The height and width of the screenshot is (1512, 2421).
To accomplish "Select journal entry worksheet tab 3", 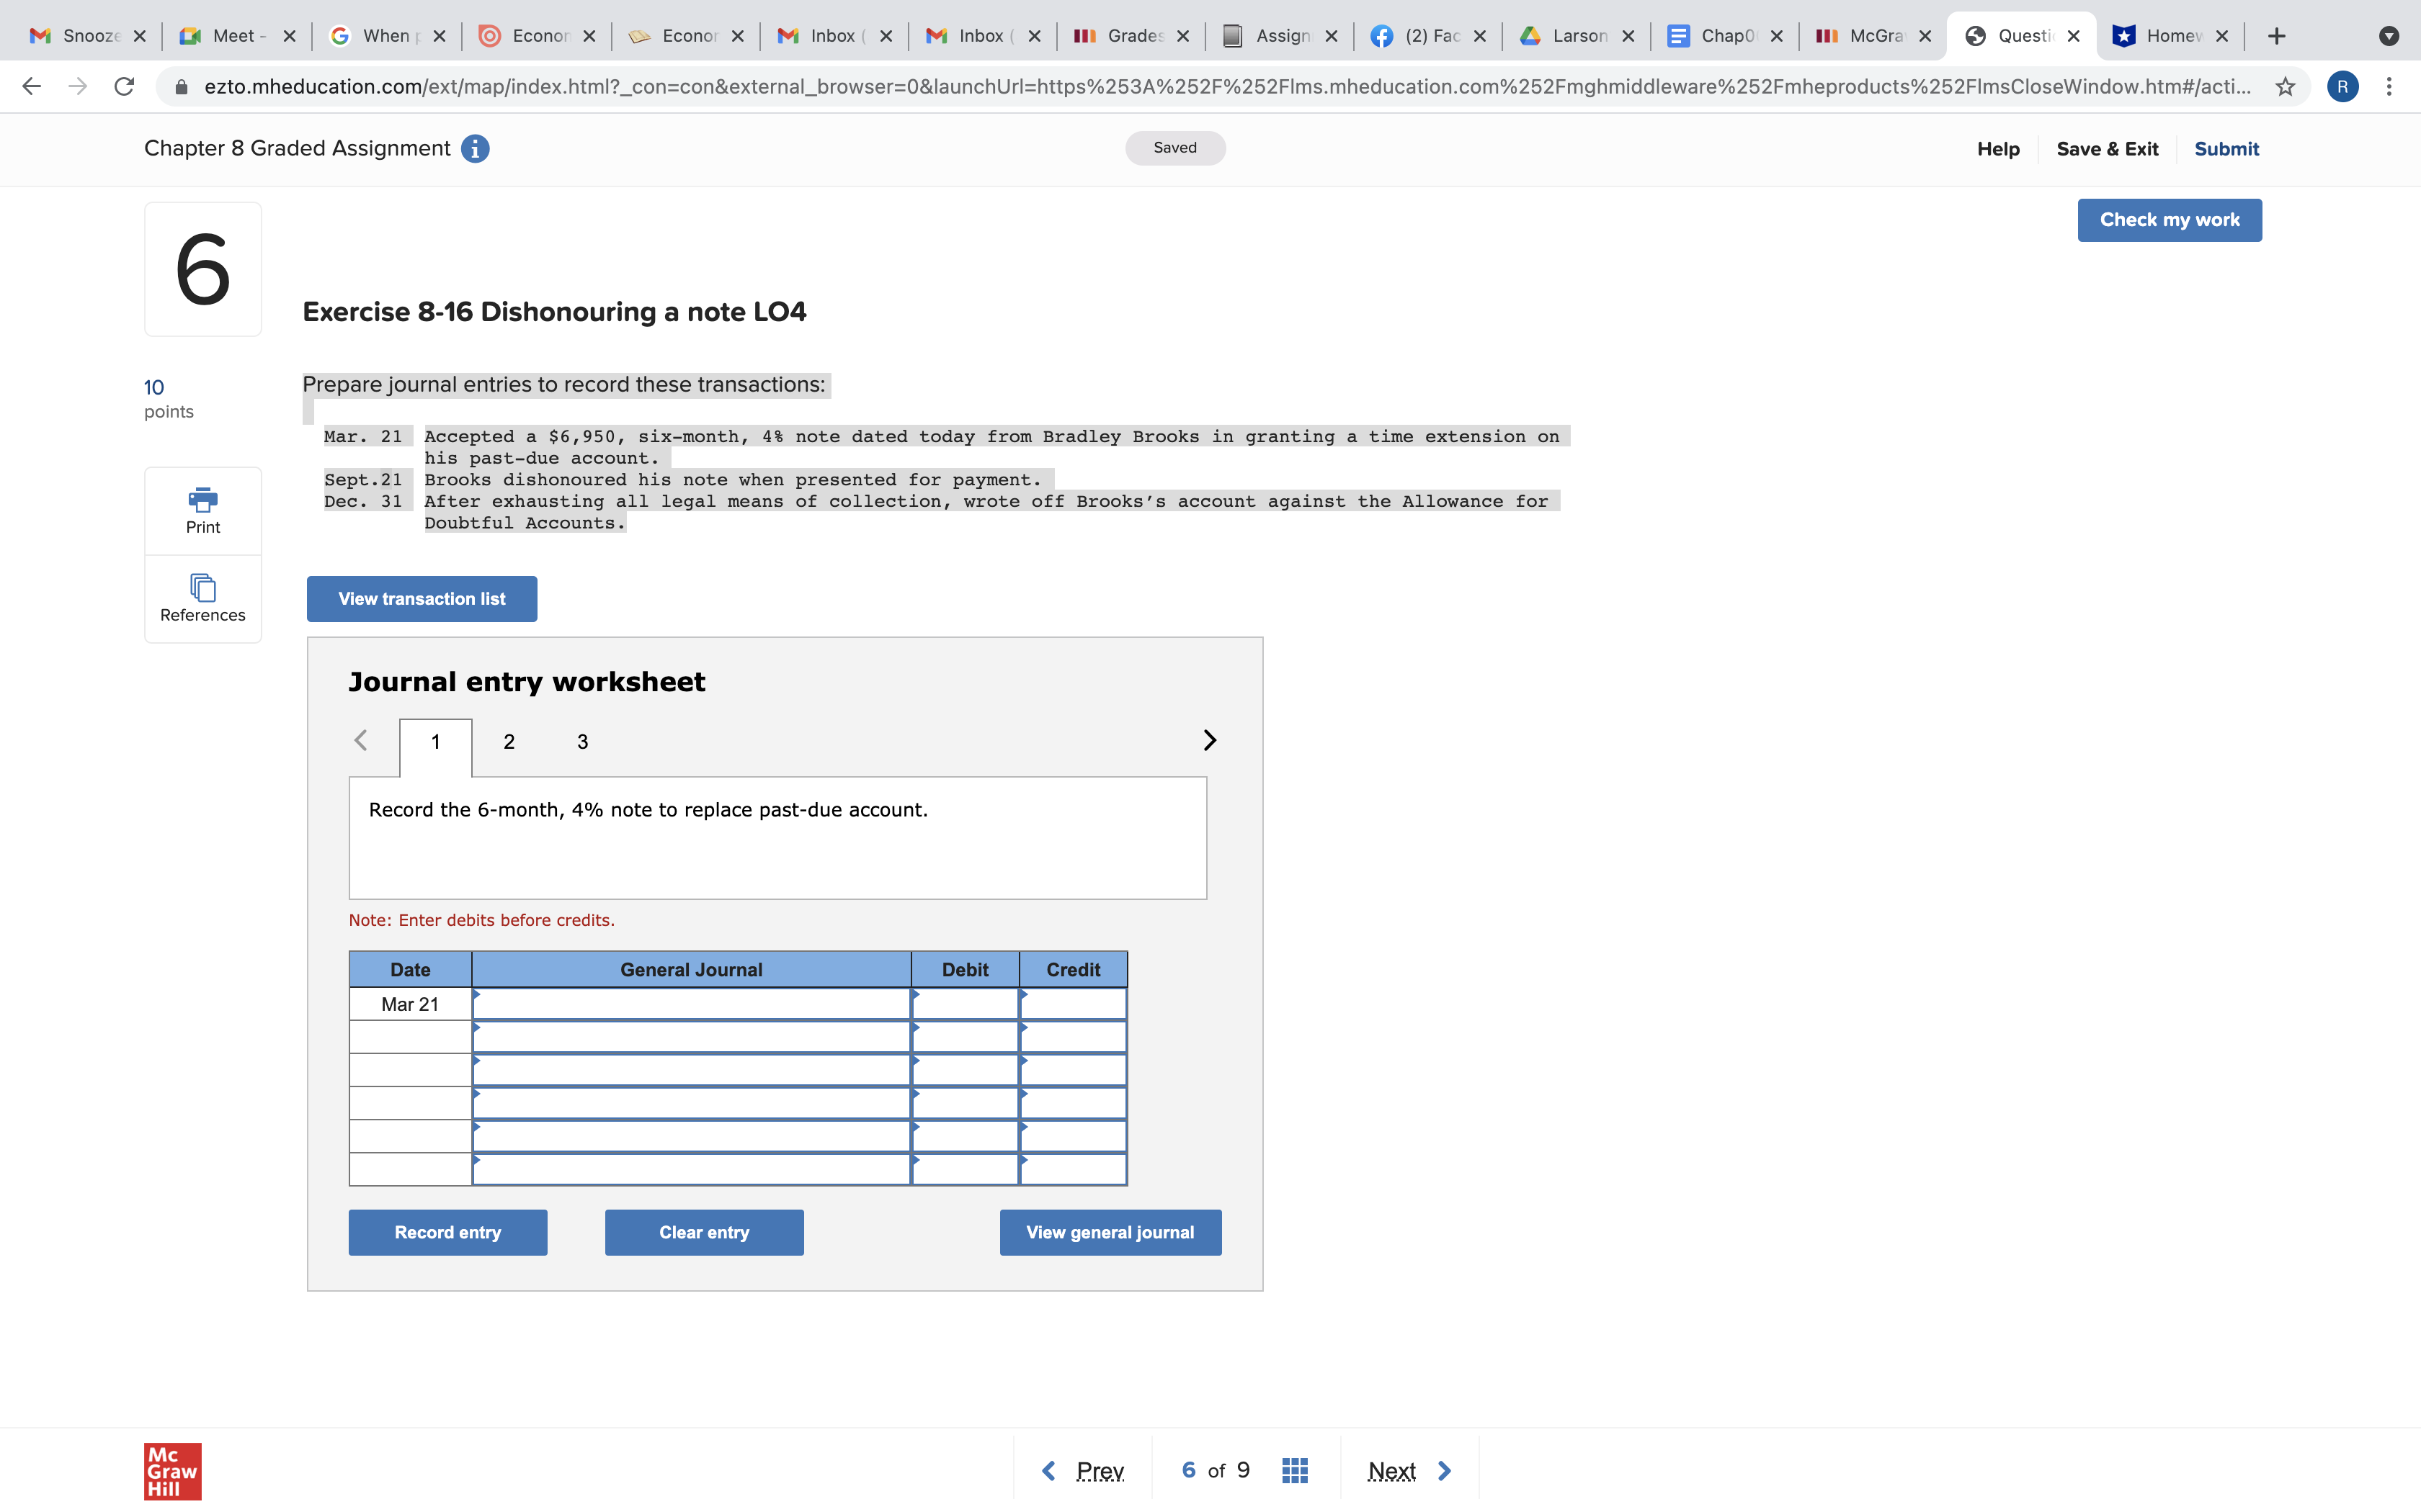I will point(581,739).
